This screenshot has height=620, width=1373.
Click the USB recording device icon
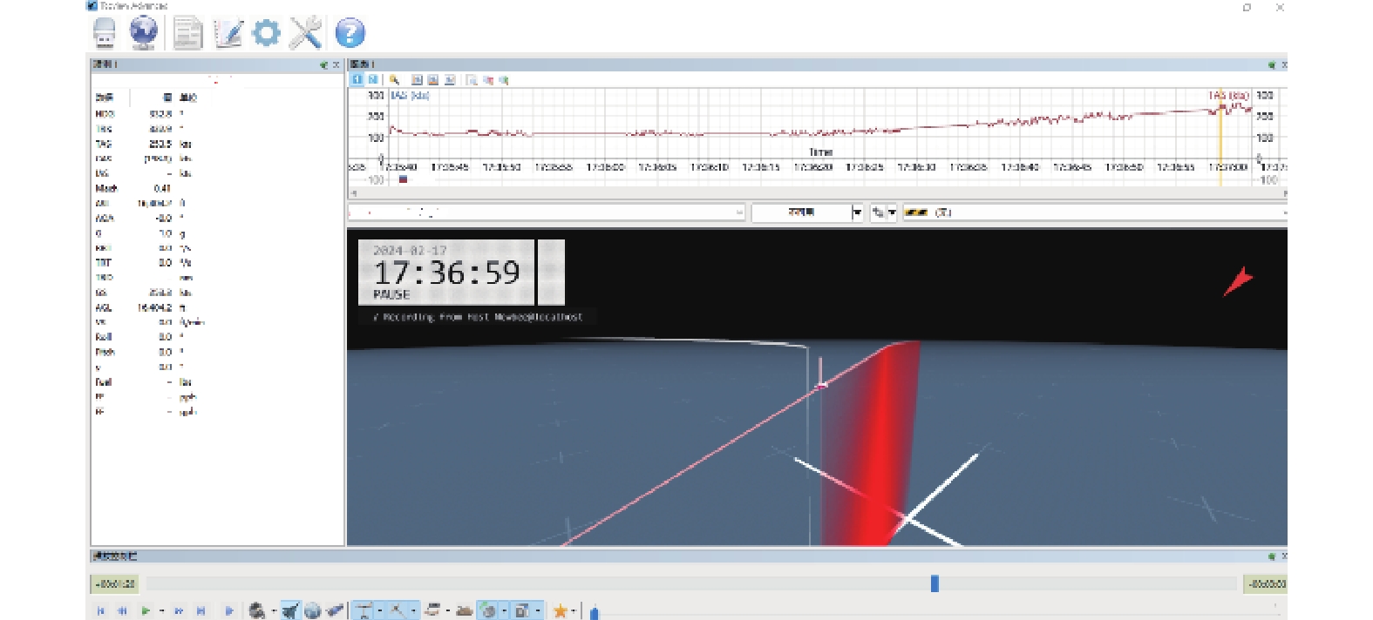(x=105, y=33)
